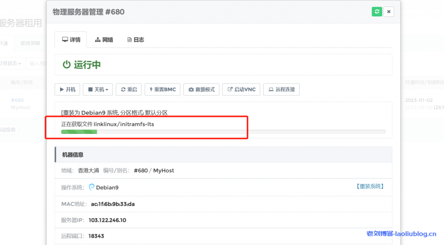The height and width of the screenshot is (245, 444).
Task: Click the green 运行中 power status icon
Action: (66, 65)
